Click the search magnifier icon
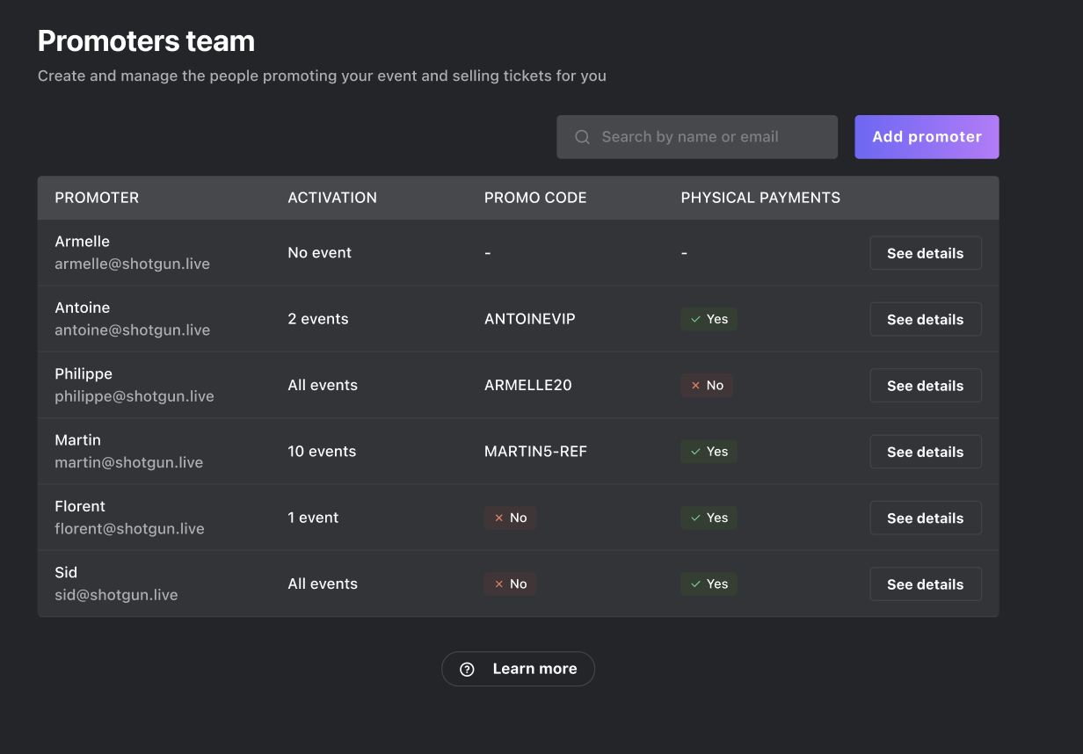Viewport: 1083px width, 754px height. point(582,137)
